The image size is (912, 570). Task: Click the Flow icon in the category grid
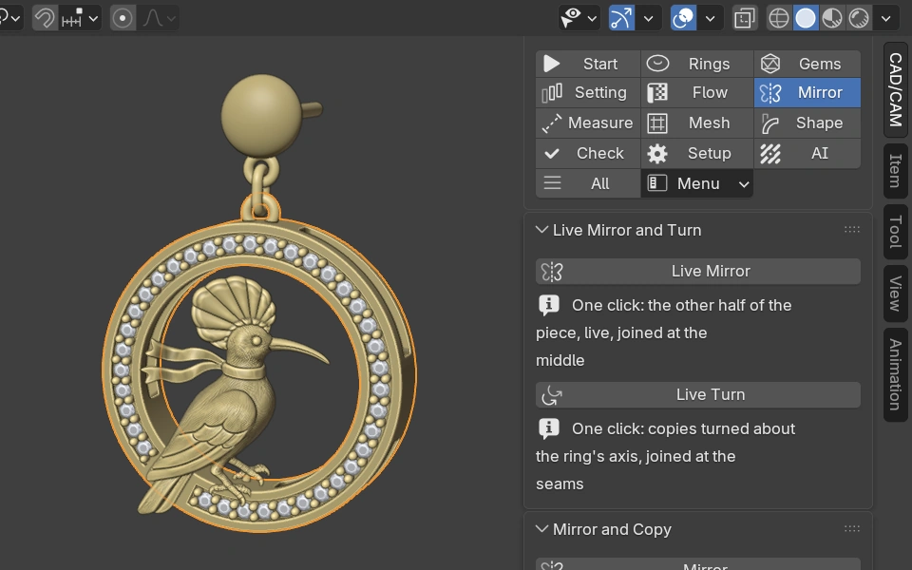657,92
